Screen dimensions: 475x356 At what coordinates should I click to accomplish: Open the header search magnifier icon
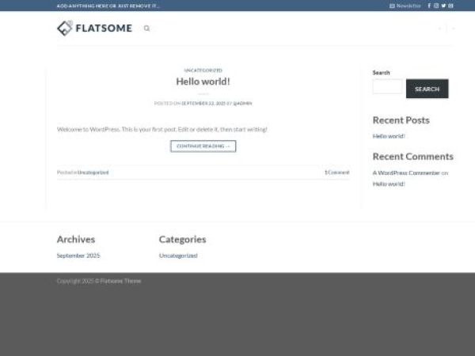pos(146,28)
